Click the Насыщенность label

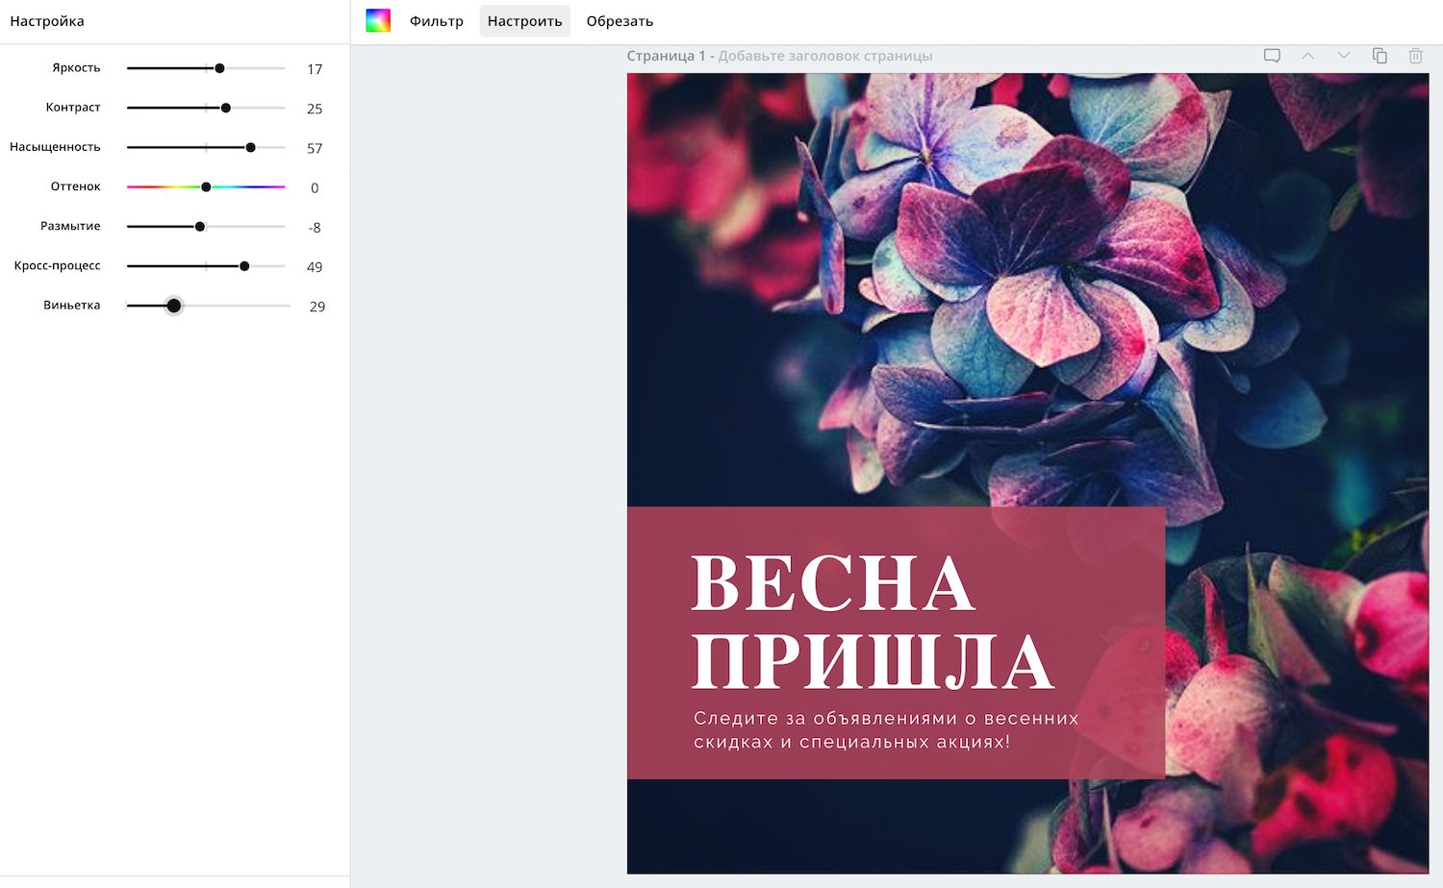(55, 147)
